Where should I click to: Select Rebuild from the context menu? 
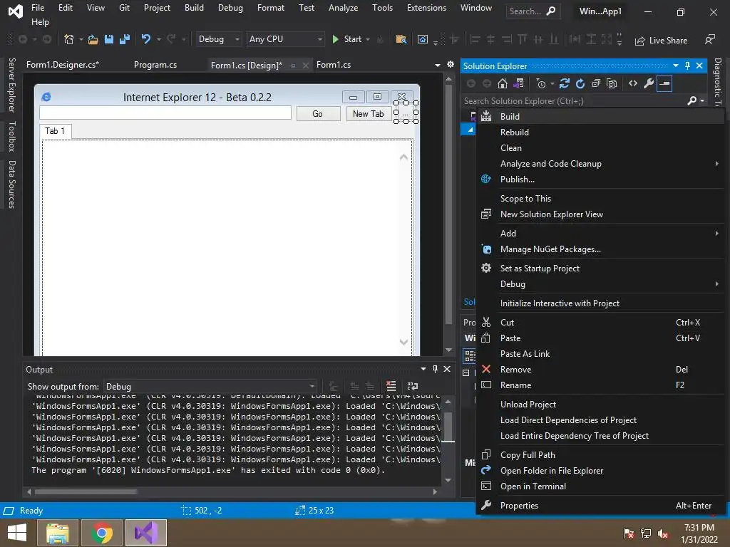point(600,132)
